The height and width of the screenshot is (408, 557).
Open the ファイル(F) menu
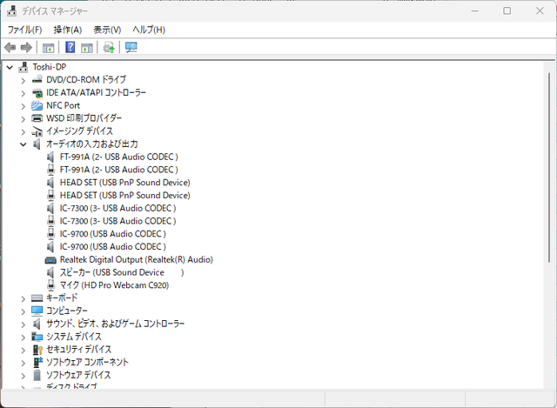pyautogui.click(x=25, y=30)
